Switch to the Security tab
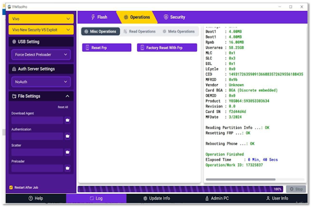 pyautogui.click(x=174, y=17)
